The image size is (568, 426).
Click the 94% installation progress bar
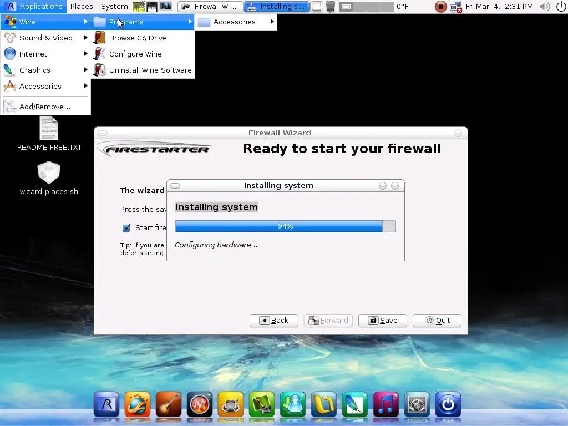click(286, 226)
